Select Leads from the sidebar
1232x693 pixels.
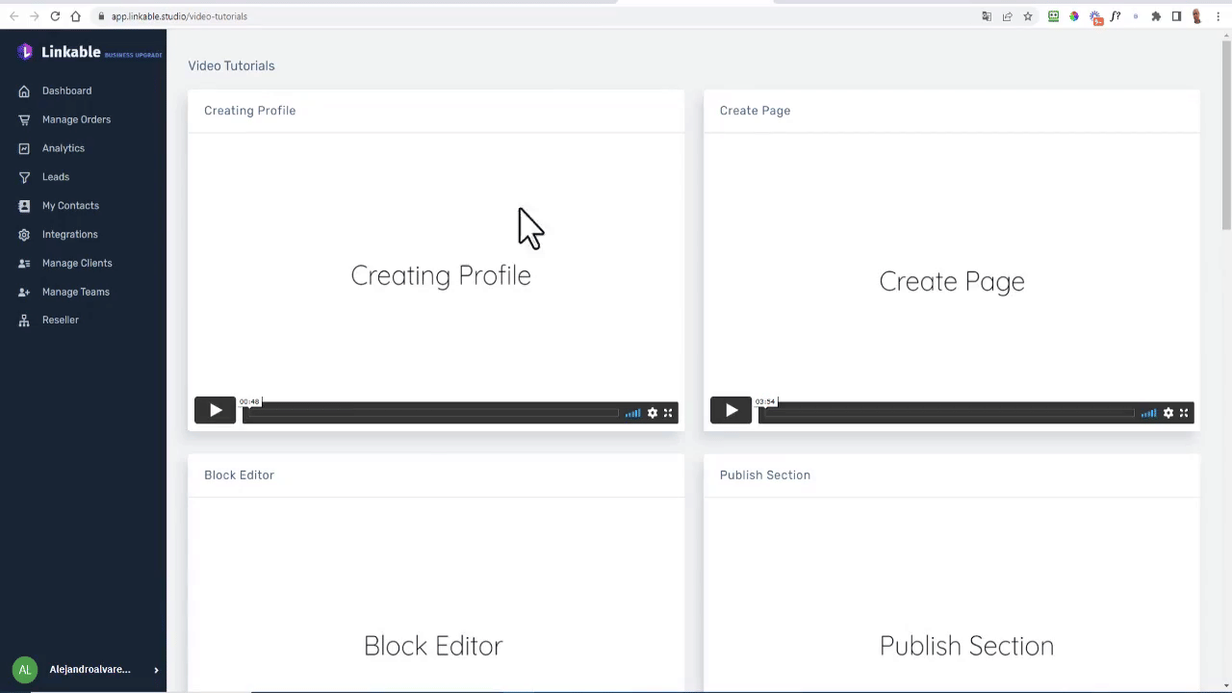click(55, 177)
